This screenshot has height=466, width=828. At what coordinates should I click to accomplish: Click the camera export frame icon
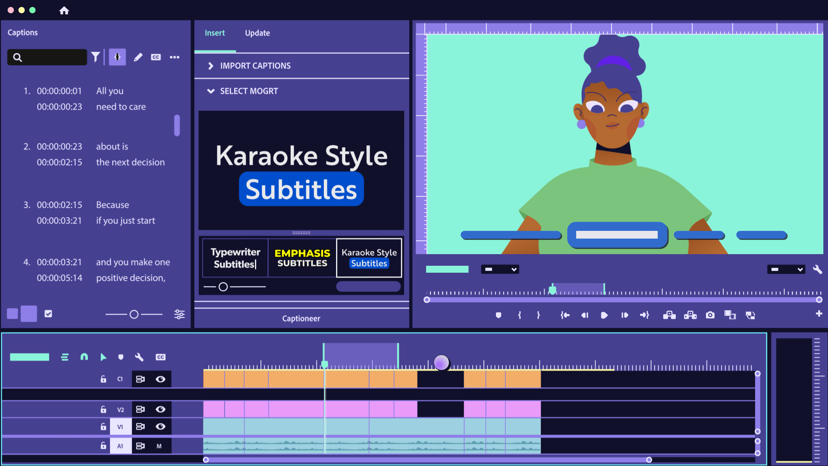click(710, 315)
